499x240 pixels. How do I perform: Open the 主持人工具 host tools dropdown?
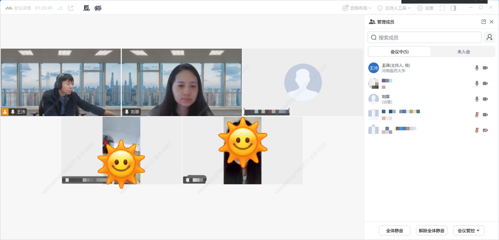click(394, 8)
